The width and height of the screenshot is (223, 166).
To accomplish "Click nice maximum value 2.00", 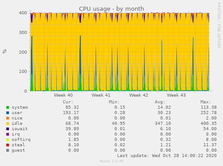I will tap(211, 118).
